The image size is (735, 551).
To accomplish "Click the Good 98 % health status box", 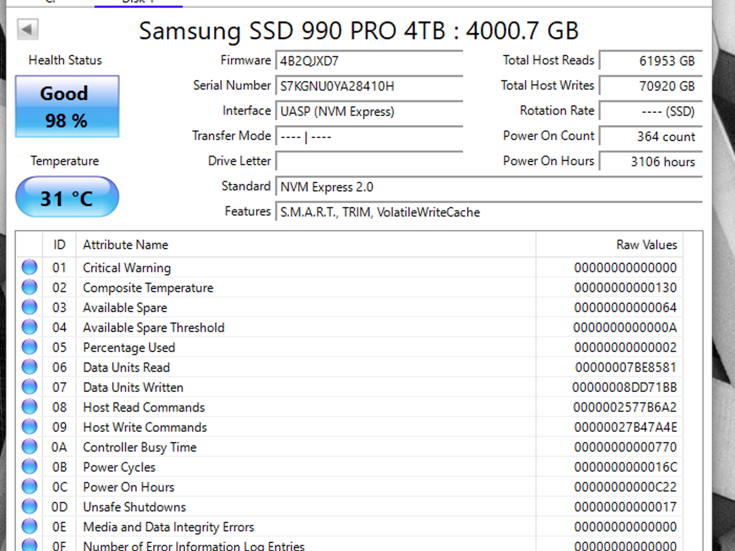I will (67, 107).
